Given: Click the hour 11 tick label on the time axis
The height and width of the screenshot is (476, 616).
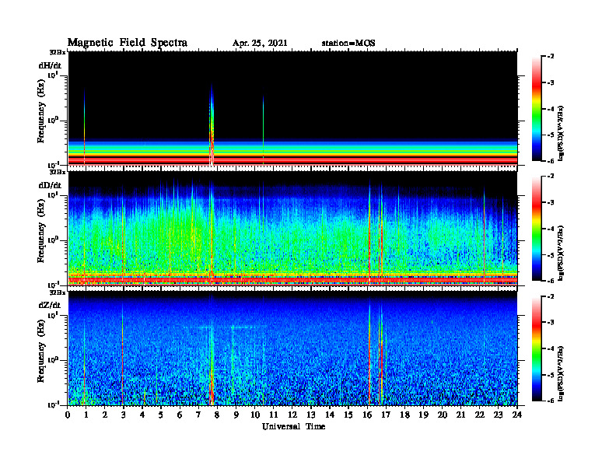Looking at the screenshot, I should pyautogui.click(x=274, y=415).
